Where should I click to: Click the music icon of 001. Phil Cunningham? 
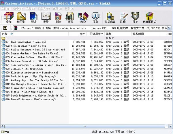point(3,42)
